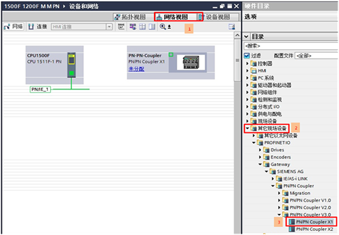Expand the Encoders folder
339x235 pixels.
click(x=260, y=157)
